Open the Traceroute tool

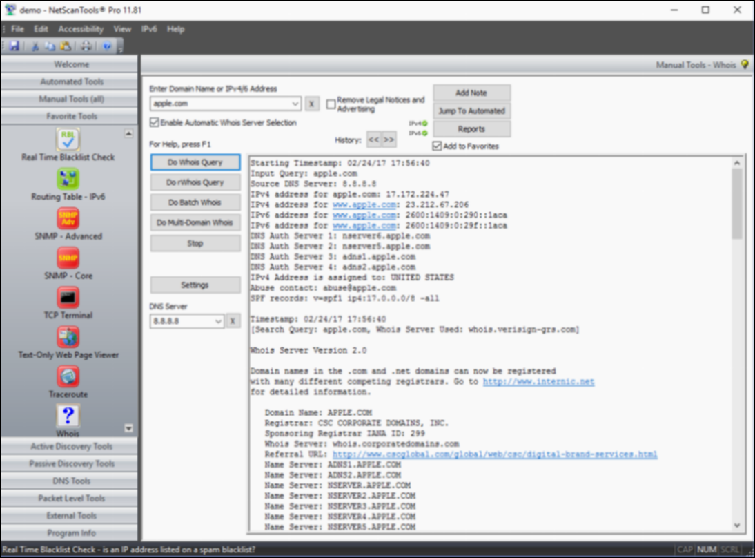click(68, 377)
